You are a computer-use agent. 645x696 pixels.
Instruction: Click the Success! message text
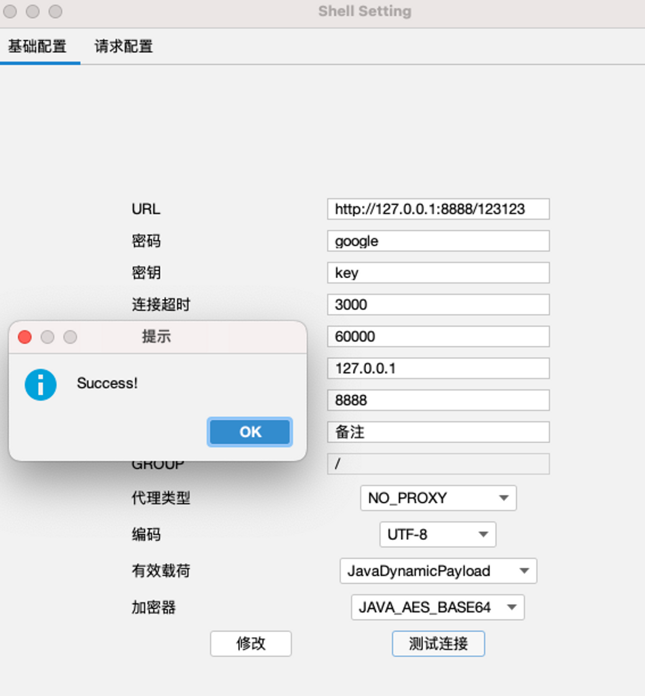107,383
